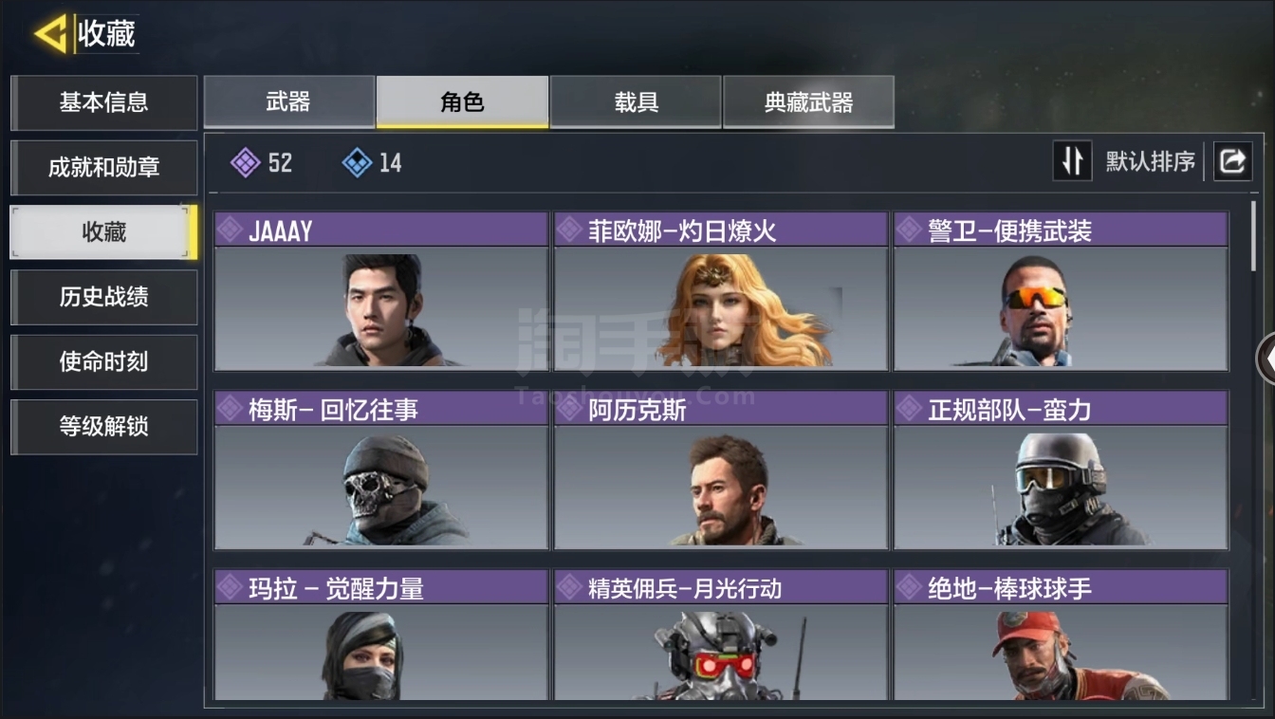This screenshot has width=1275, height=719.
Task: Click the blue diamond rare count icon
Action: [x=357, y=163]
